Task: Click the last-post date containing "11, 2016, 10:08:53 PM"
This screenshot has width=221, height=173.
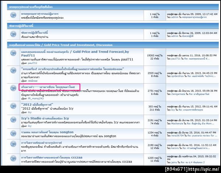Action: click(192, 56)
